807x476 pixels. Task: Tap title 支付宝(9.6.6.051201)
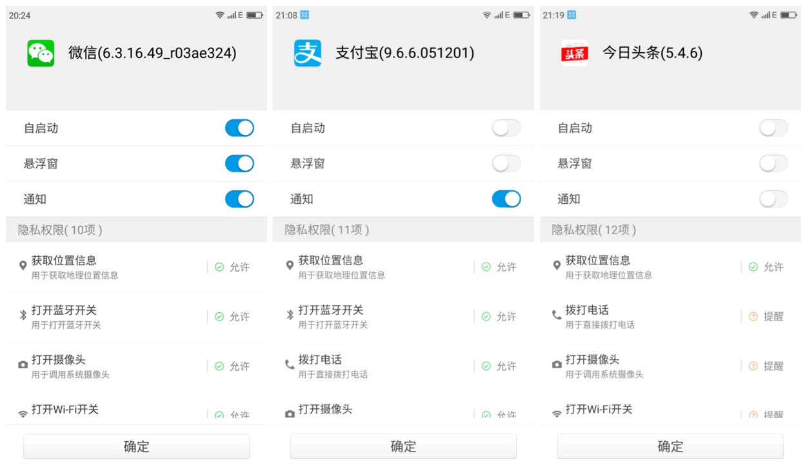(x=404, y=53)
